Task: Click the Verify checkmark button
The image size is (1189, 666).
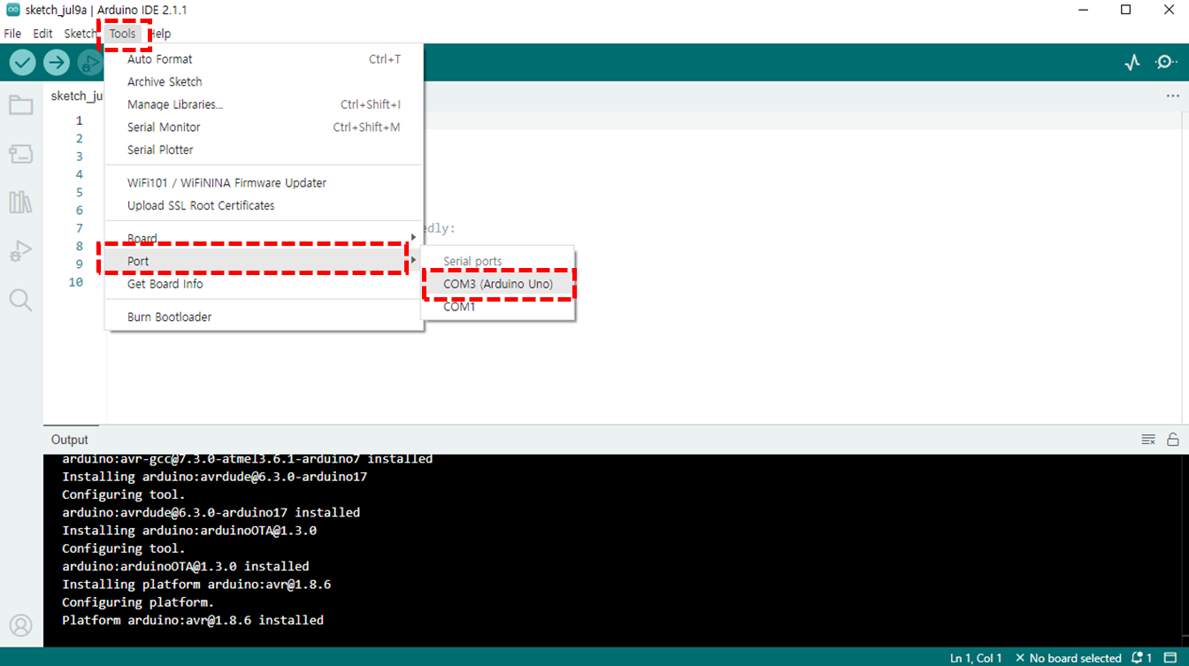Action: click(x=23, y=62)
